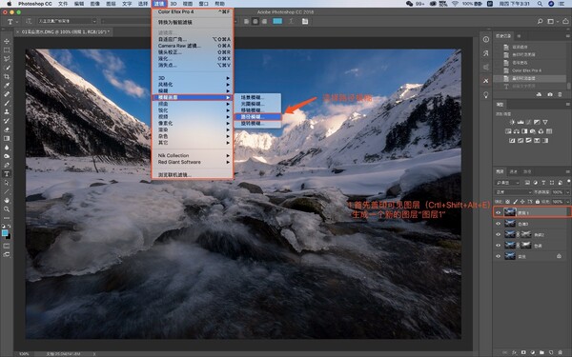This screenshot has width=572, height=357.
Task: Select the Eyedropper tool
Action: click(7, 86)
